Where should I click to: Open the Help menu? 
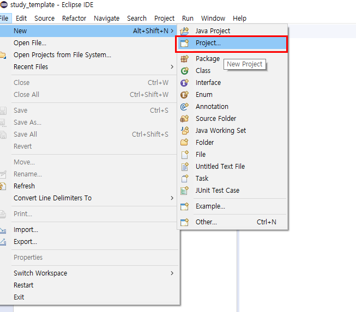pos(239,19)
